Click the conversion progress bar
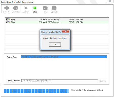Viewport: 114px width, 97px height. pos(36,91)
